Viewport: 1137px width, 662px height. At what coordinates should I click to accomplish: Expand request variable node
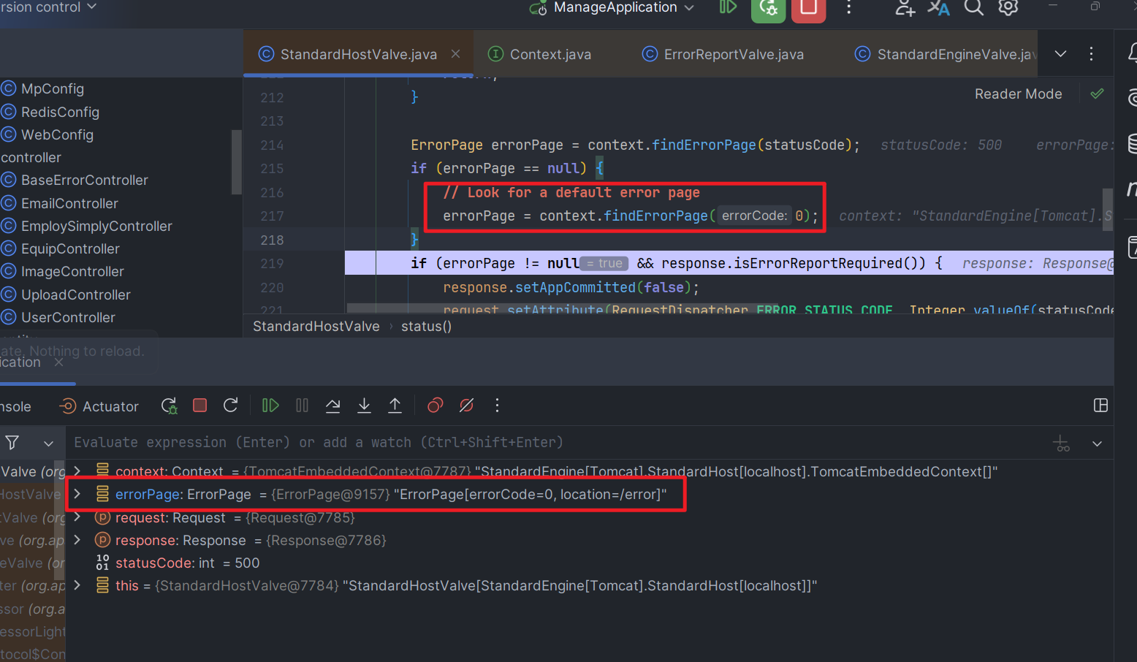point(77,517)
